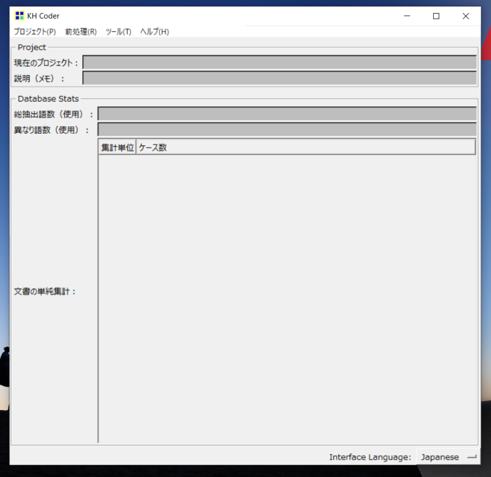Open the ヘルプ(H) menu
Viewport: 491px width, 477px height.
pyautogui.click(x=154, y=32)
